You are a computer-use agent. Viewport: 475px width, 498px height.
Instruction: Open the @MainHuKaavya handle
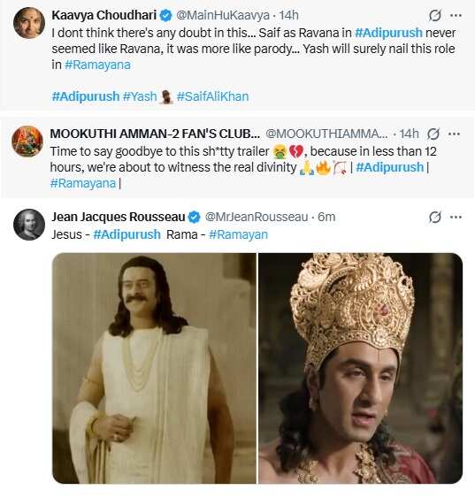(223, 15)
